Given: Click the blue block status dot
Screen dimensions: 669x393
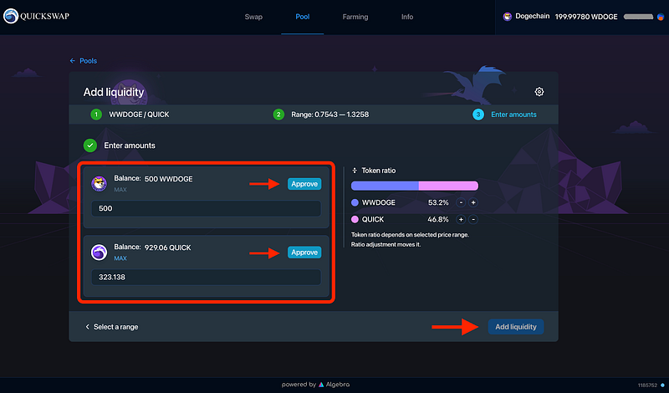Looking at the screenshot, I should (662, 385).
